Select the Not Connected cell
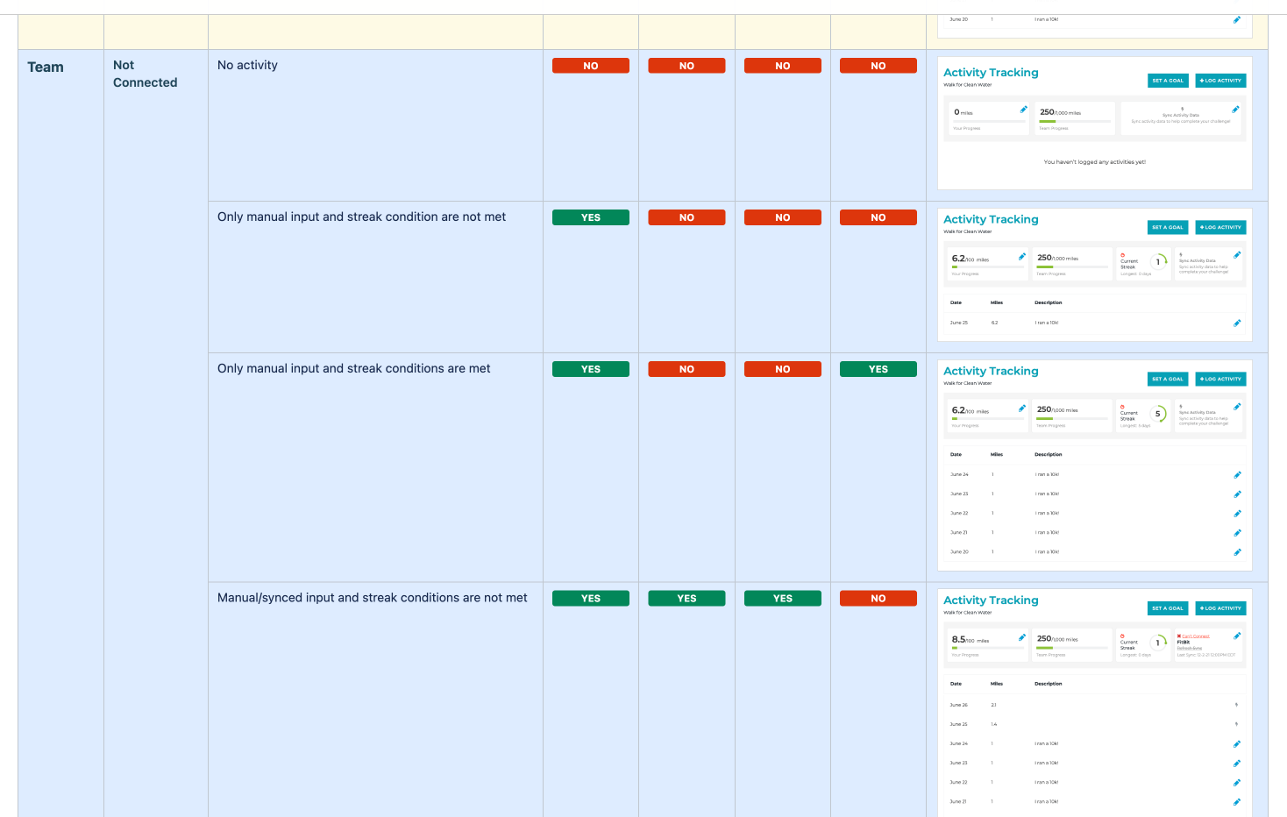Viewport: 1287px width, 817px height. (x=145, y=74)
